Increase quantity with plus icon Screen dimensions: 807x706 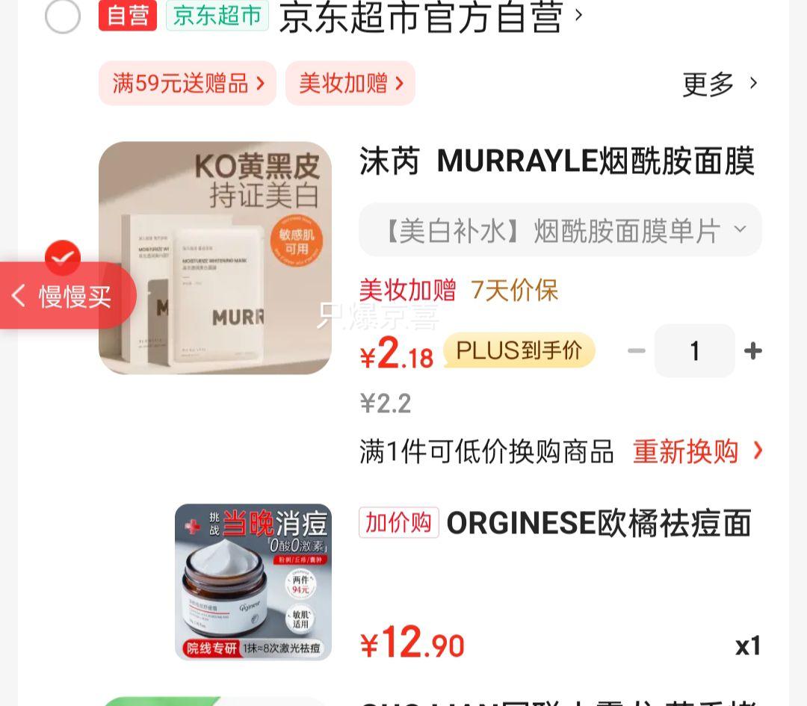[x=753, y=351]
